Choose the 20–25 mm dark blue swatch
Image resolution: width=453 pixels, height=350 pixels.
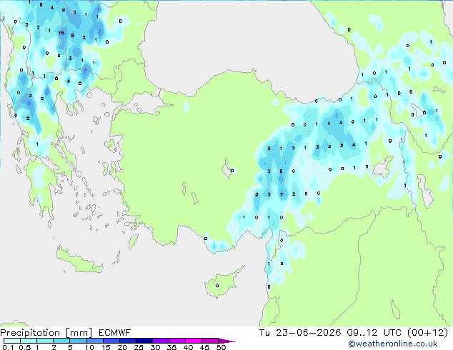(127, 341)
